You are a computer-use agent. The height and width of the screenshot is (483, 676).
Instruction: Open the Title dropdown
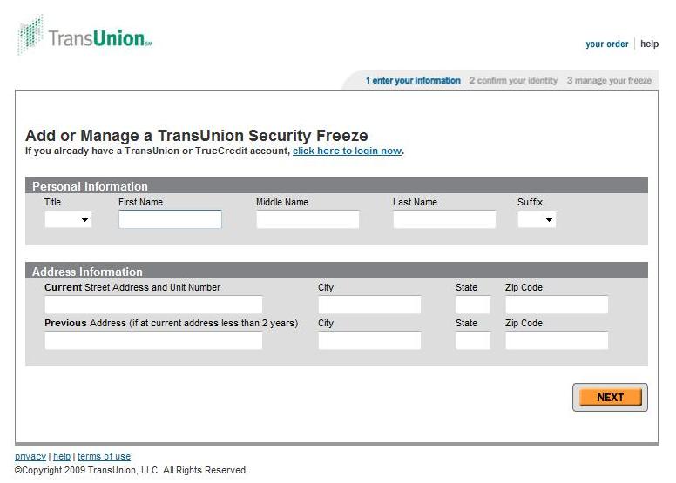click(x=68, y=219)
